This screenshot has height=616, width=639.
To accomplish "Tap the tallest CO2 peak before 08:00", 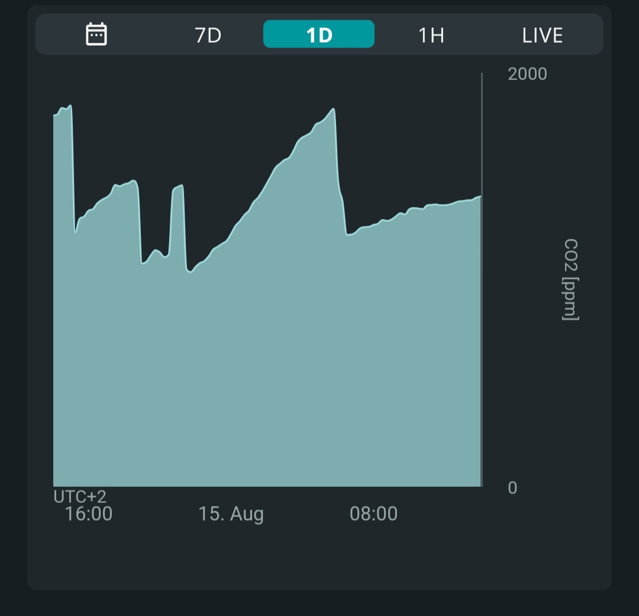I will [334, 109].
